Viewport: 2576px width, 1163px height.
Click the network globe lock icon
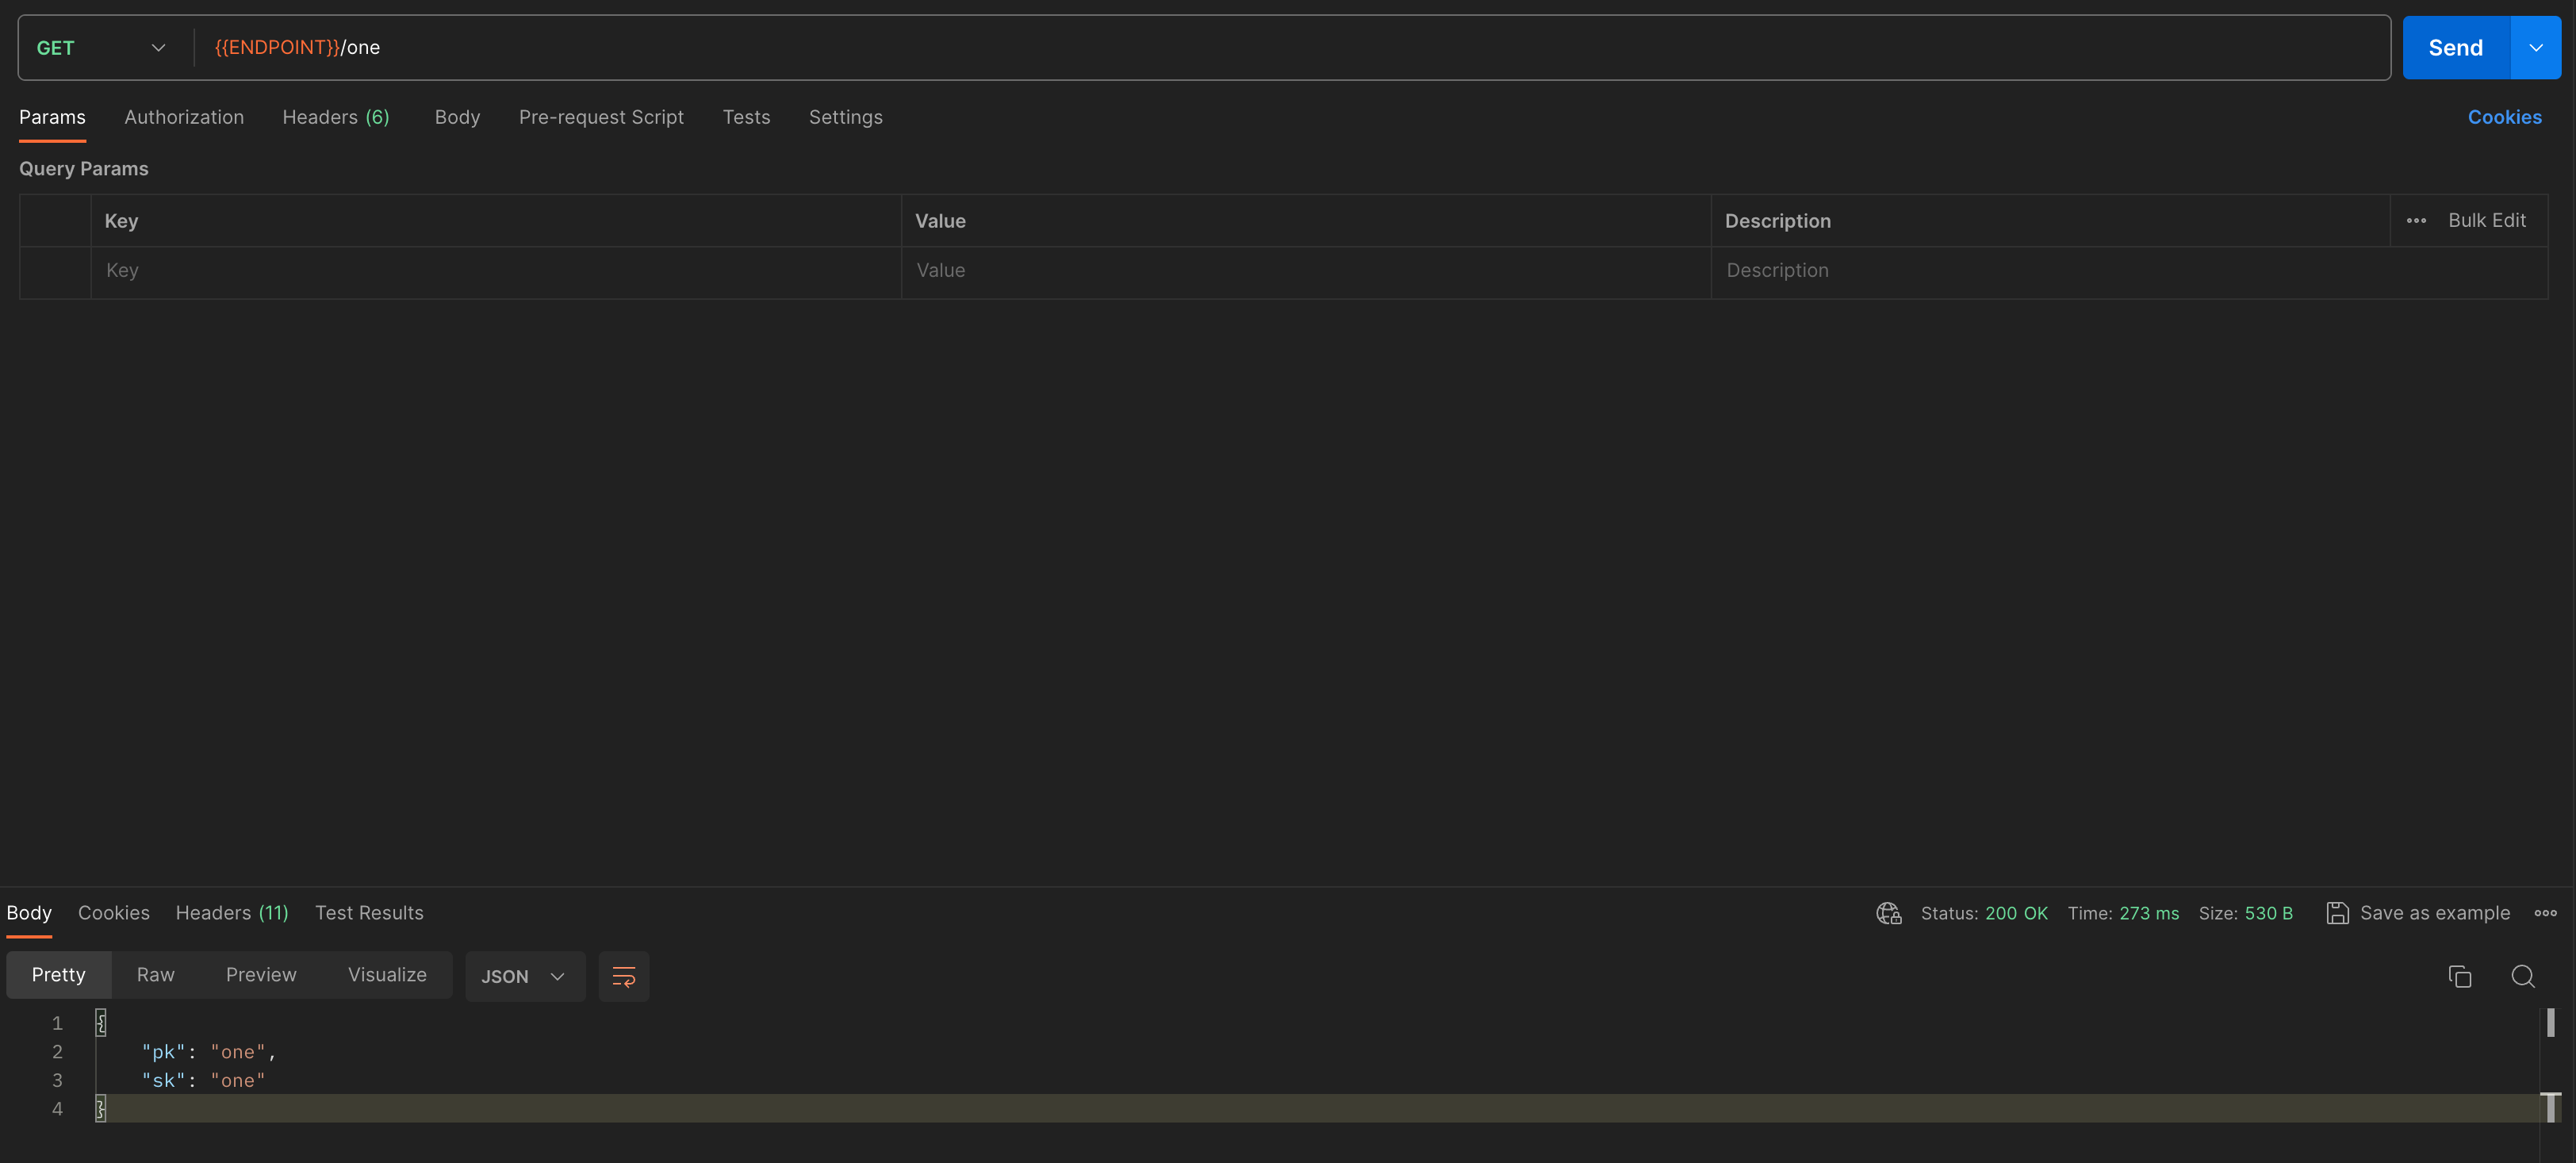click(1888, 913)
